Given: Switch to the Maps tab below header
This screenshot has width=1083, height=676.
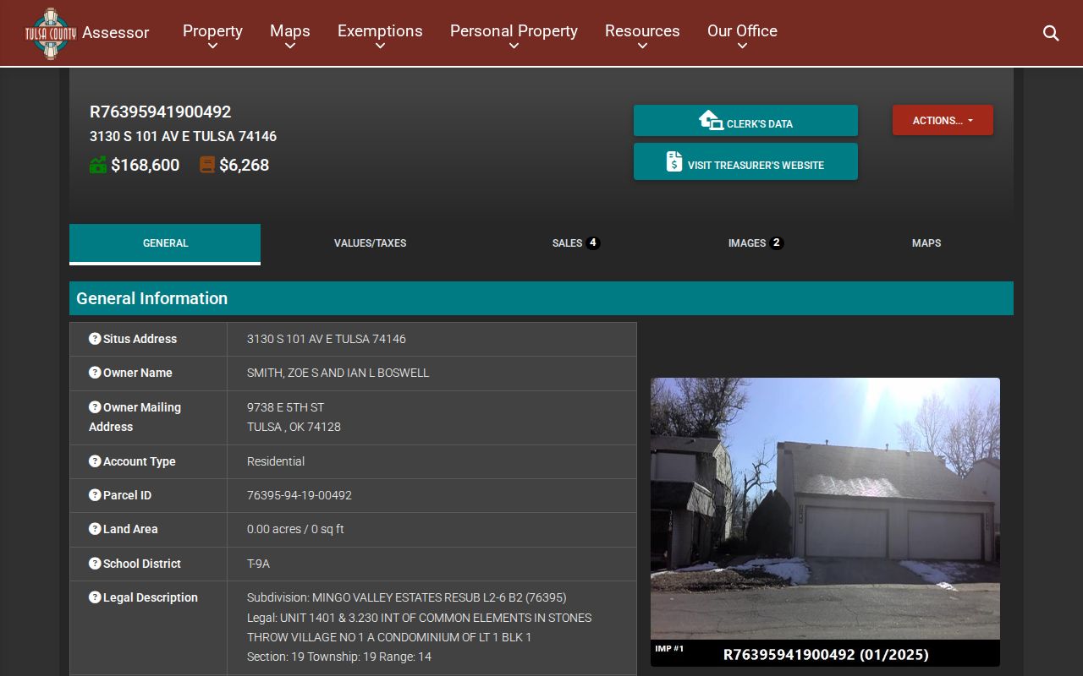Looking at the screenshot, I should click(926, 243).
